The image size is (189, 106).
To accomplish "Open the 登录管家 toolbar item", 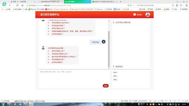I will [184, 9].
